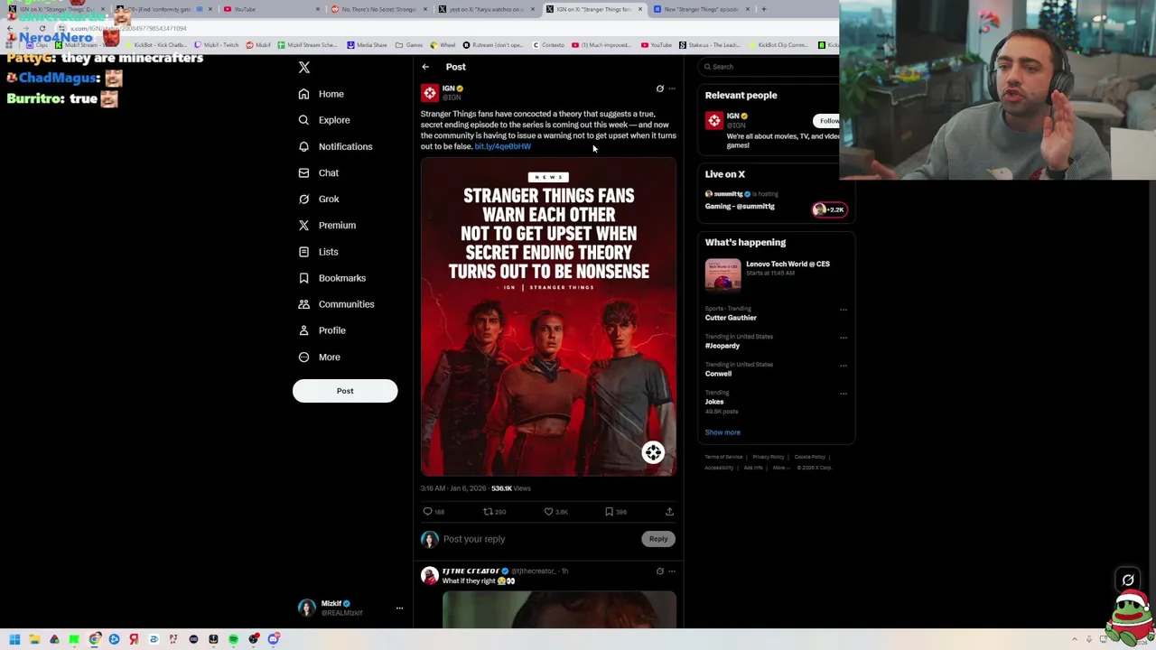The height and width of the screenshot is (650, 1156).
Task: Open options for Jokes trend
Action: pos(844,394)
